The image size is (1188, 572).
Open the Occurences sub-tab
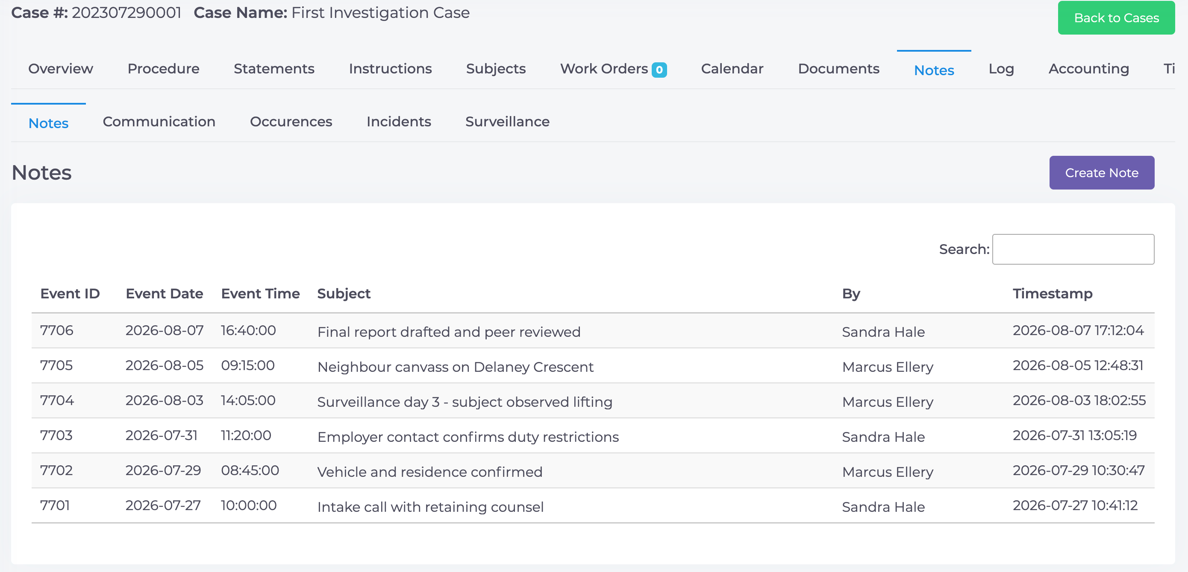pos(291,122)
